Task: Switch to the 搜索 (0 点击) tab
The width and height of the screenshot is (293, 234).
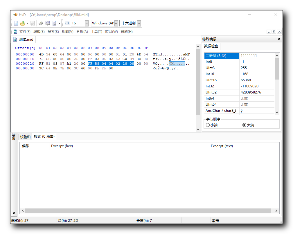Action: coord(44,136)
